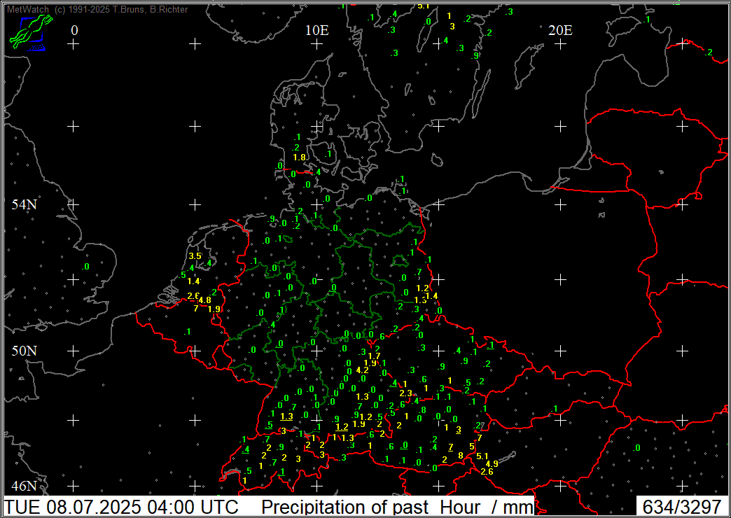Click the 54N latitude label

25,204
